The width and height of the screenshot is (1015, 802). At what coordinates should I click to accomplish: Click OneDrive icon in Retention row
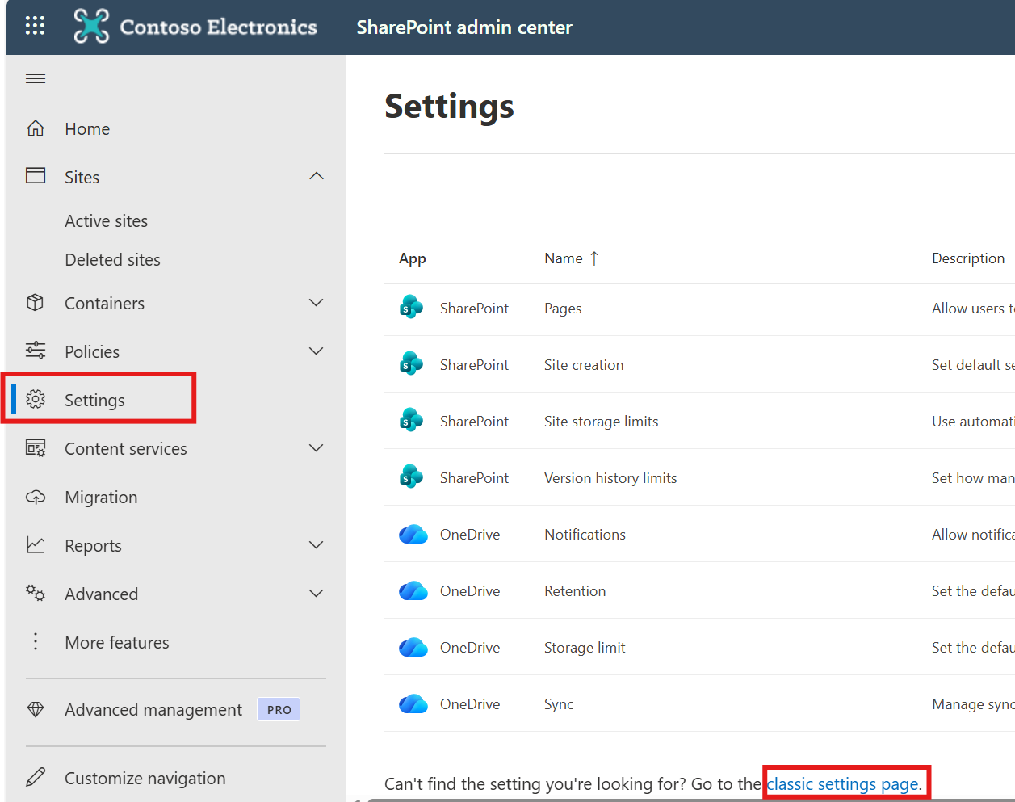(413, 590)
